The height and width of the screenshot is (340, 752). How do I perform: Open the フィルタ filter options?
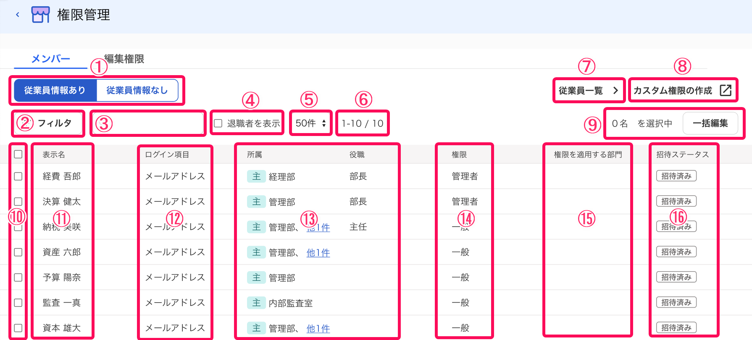[48, 123]
